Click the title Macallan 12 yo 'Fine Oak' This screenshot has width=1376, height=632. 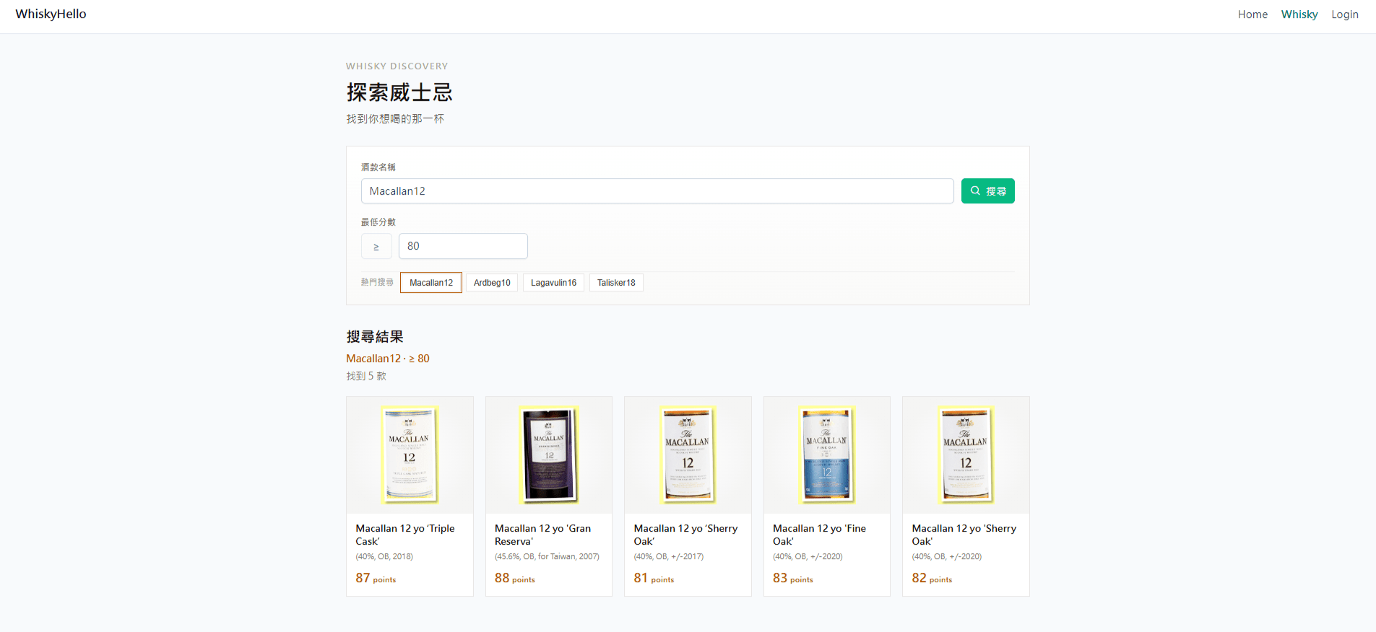click(819, 535)
